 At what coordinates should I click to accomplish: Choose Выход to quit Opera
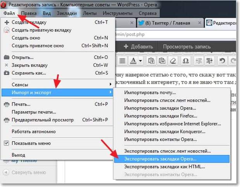click(x=57, y=155)
